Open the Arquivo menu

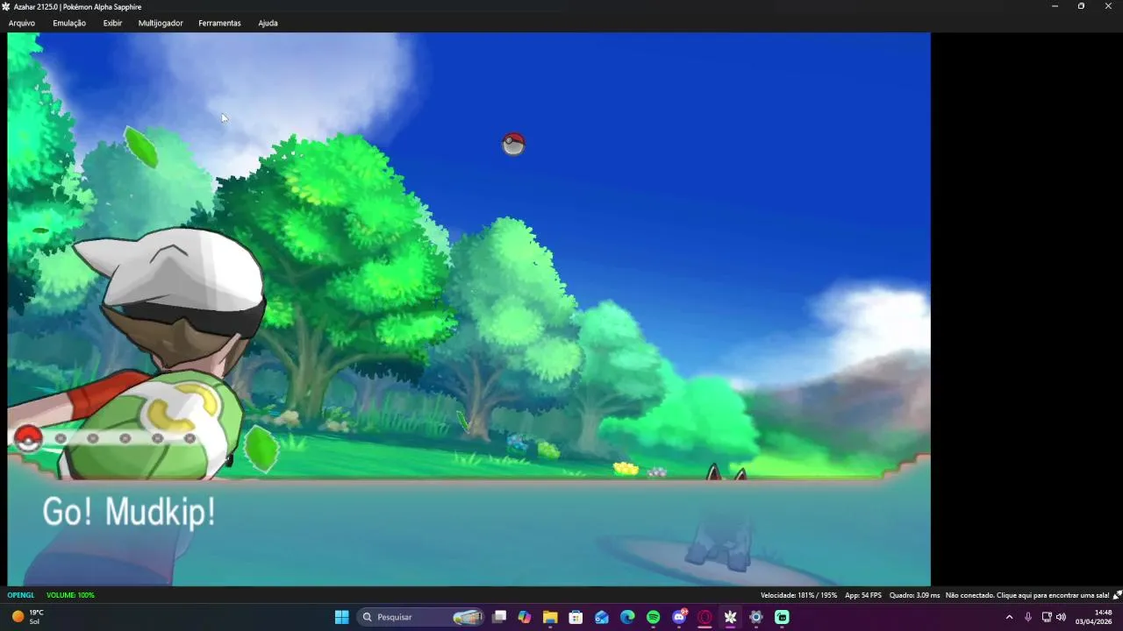point(22,23)
